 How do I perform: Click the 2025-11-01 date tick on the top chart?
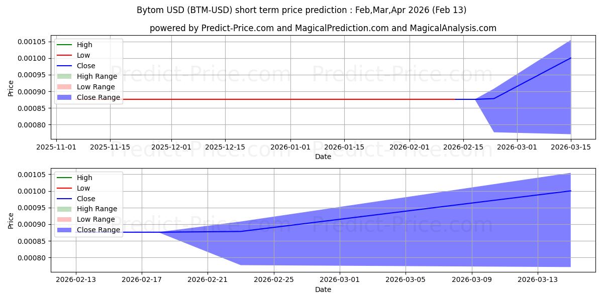click(x=57, y=146)
